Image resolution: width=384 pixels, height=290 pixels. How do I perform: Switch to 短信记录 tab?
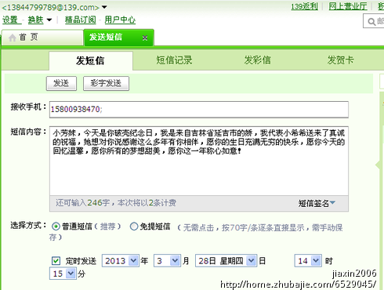[174, 60]
